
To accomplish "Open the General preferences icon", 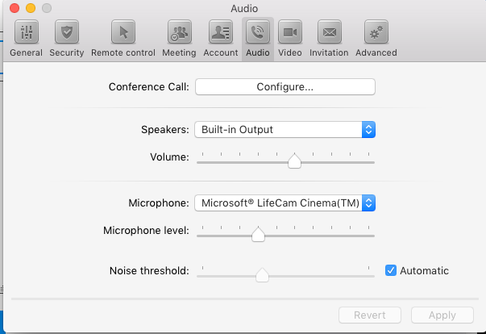I will coord(27,32).
